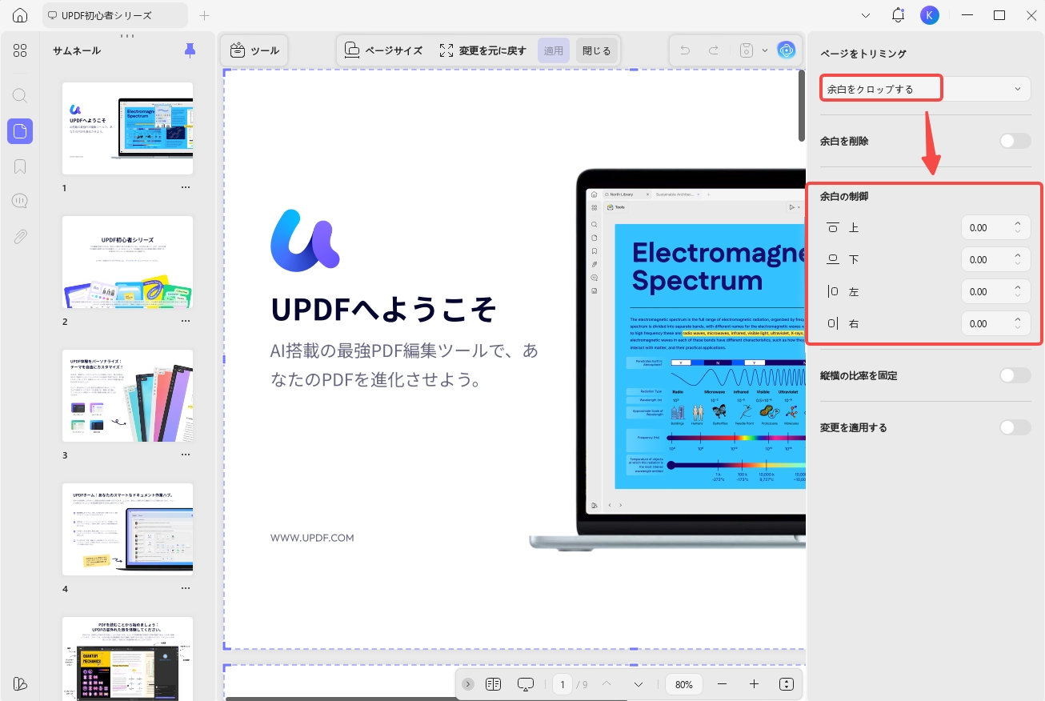Open a new tab with the plus icon
This screenshot has height=701, width=1045.
click(204, 15)
